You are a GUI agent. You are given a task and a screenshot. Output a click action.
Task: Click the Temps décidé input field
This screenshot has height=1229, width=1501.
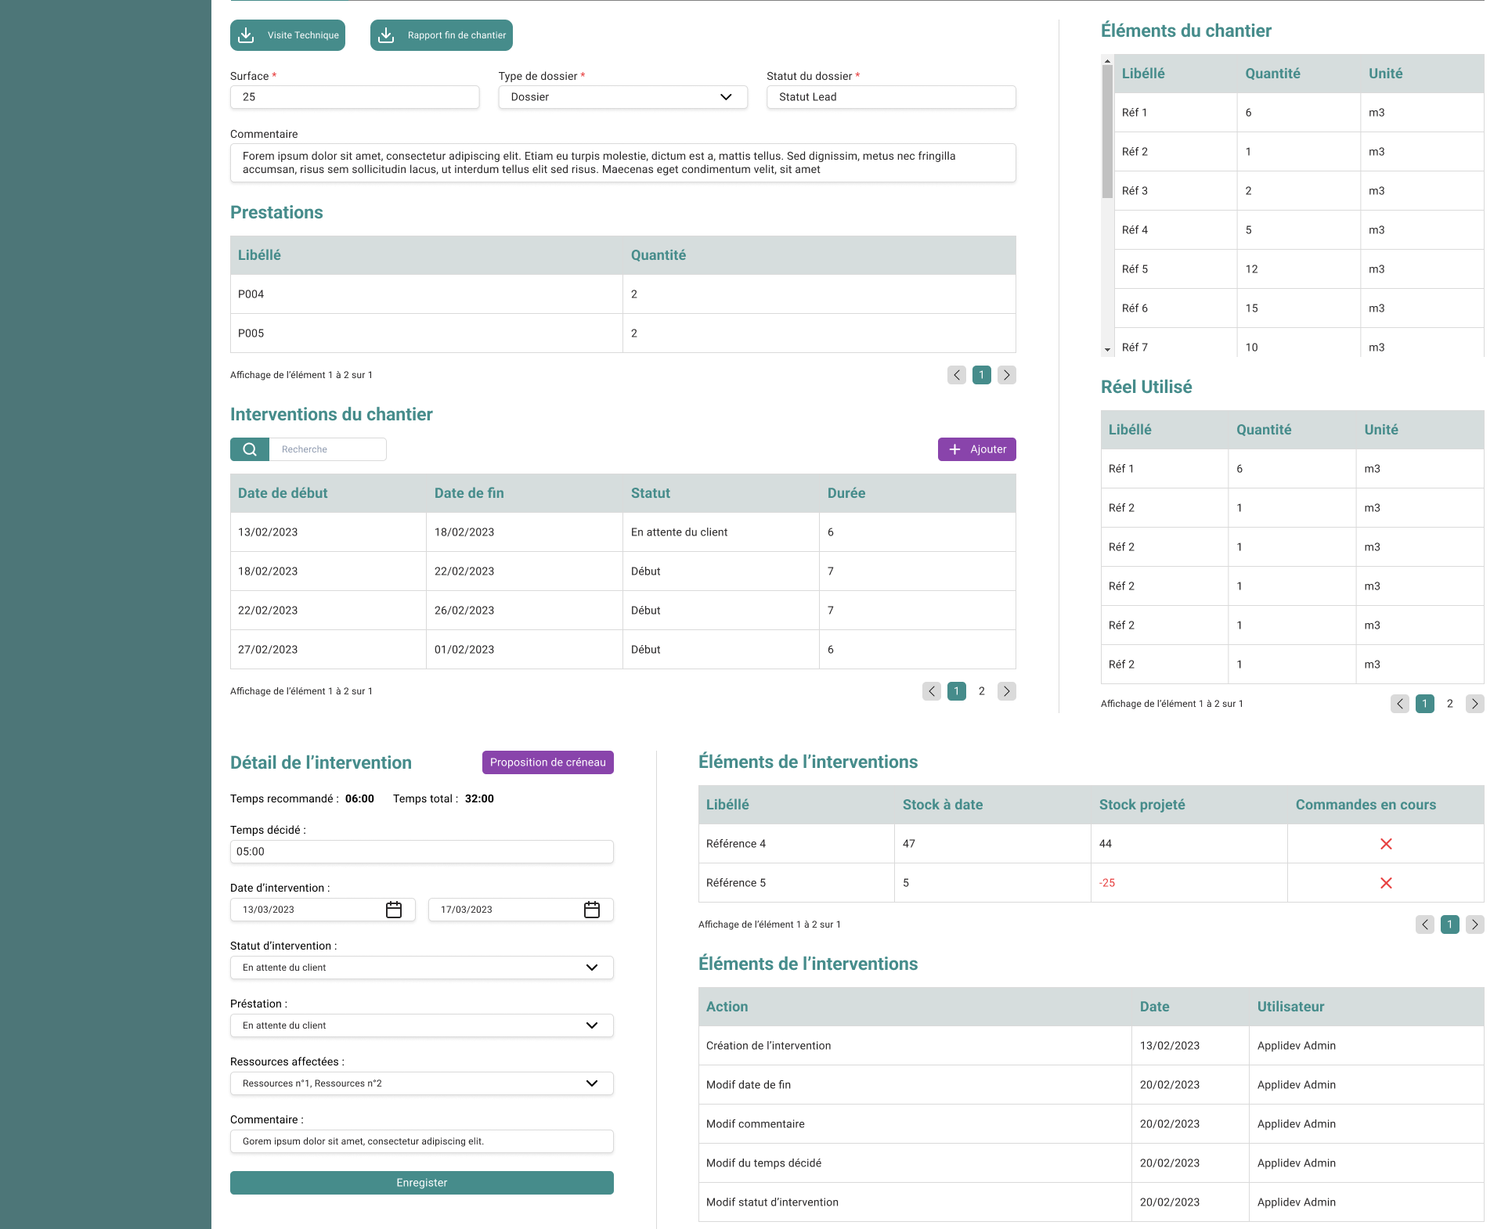pyautogui.click(x=422, y=852)
